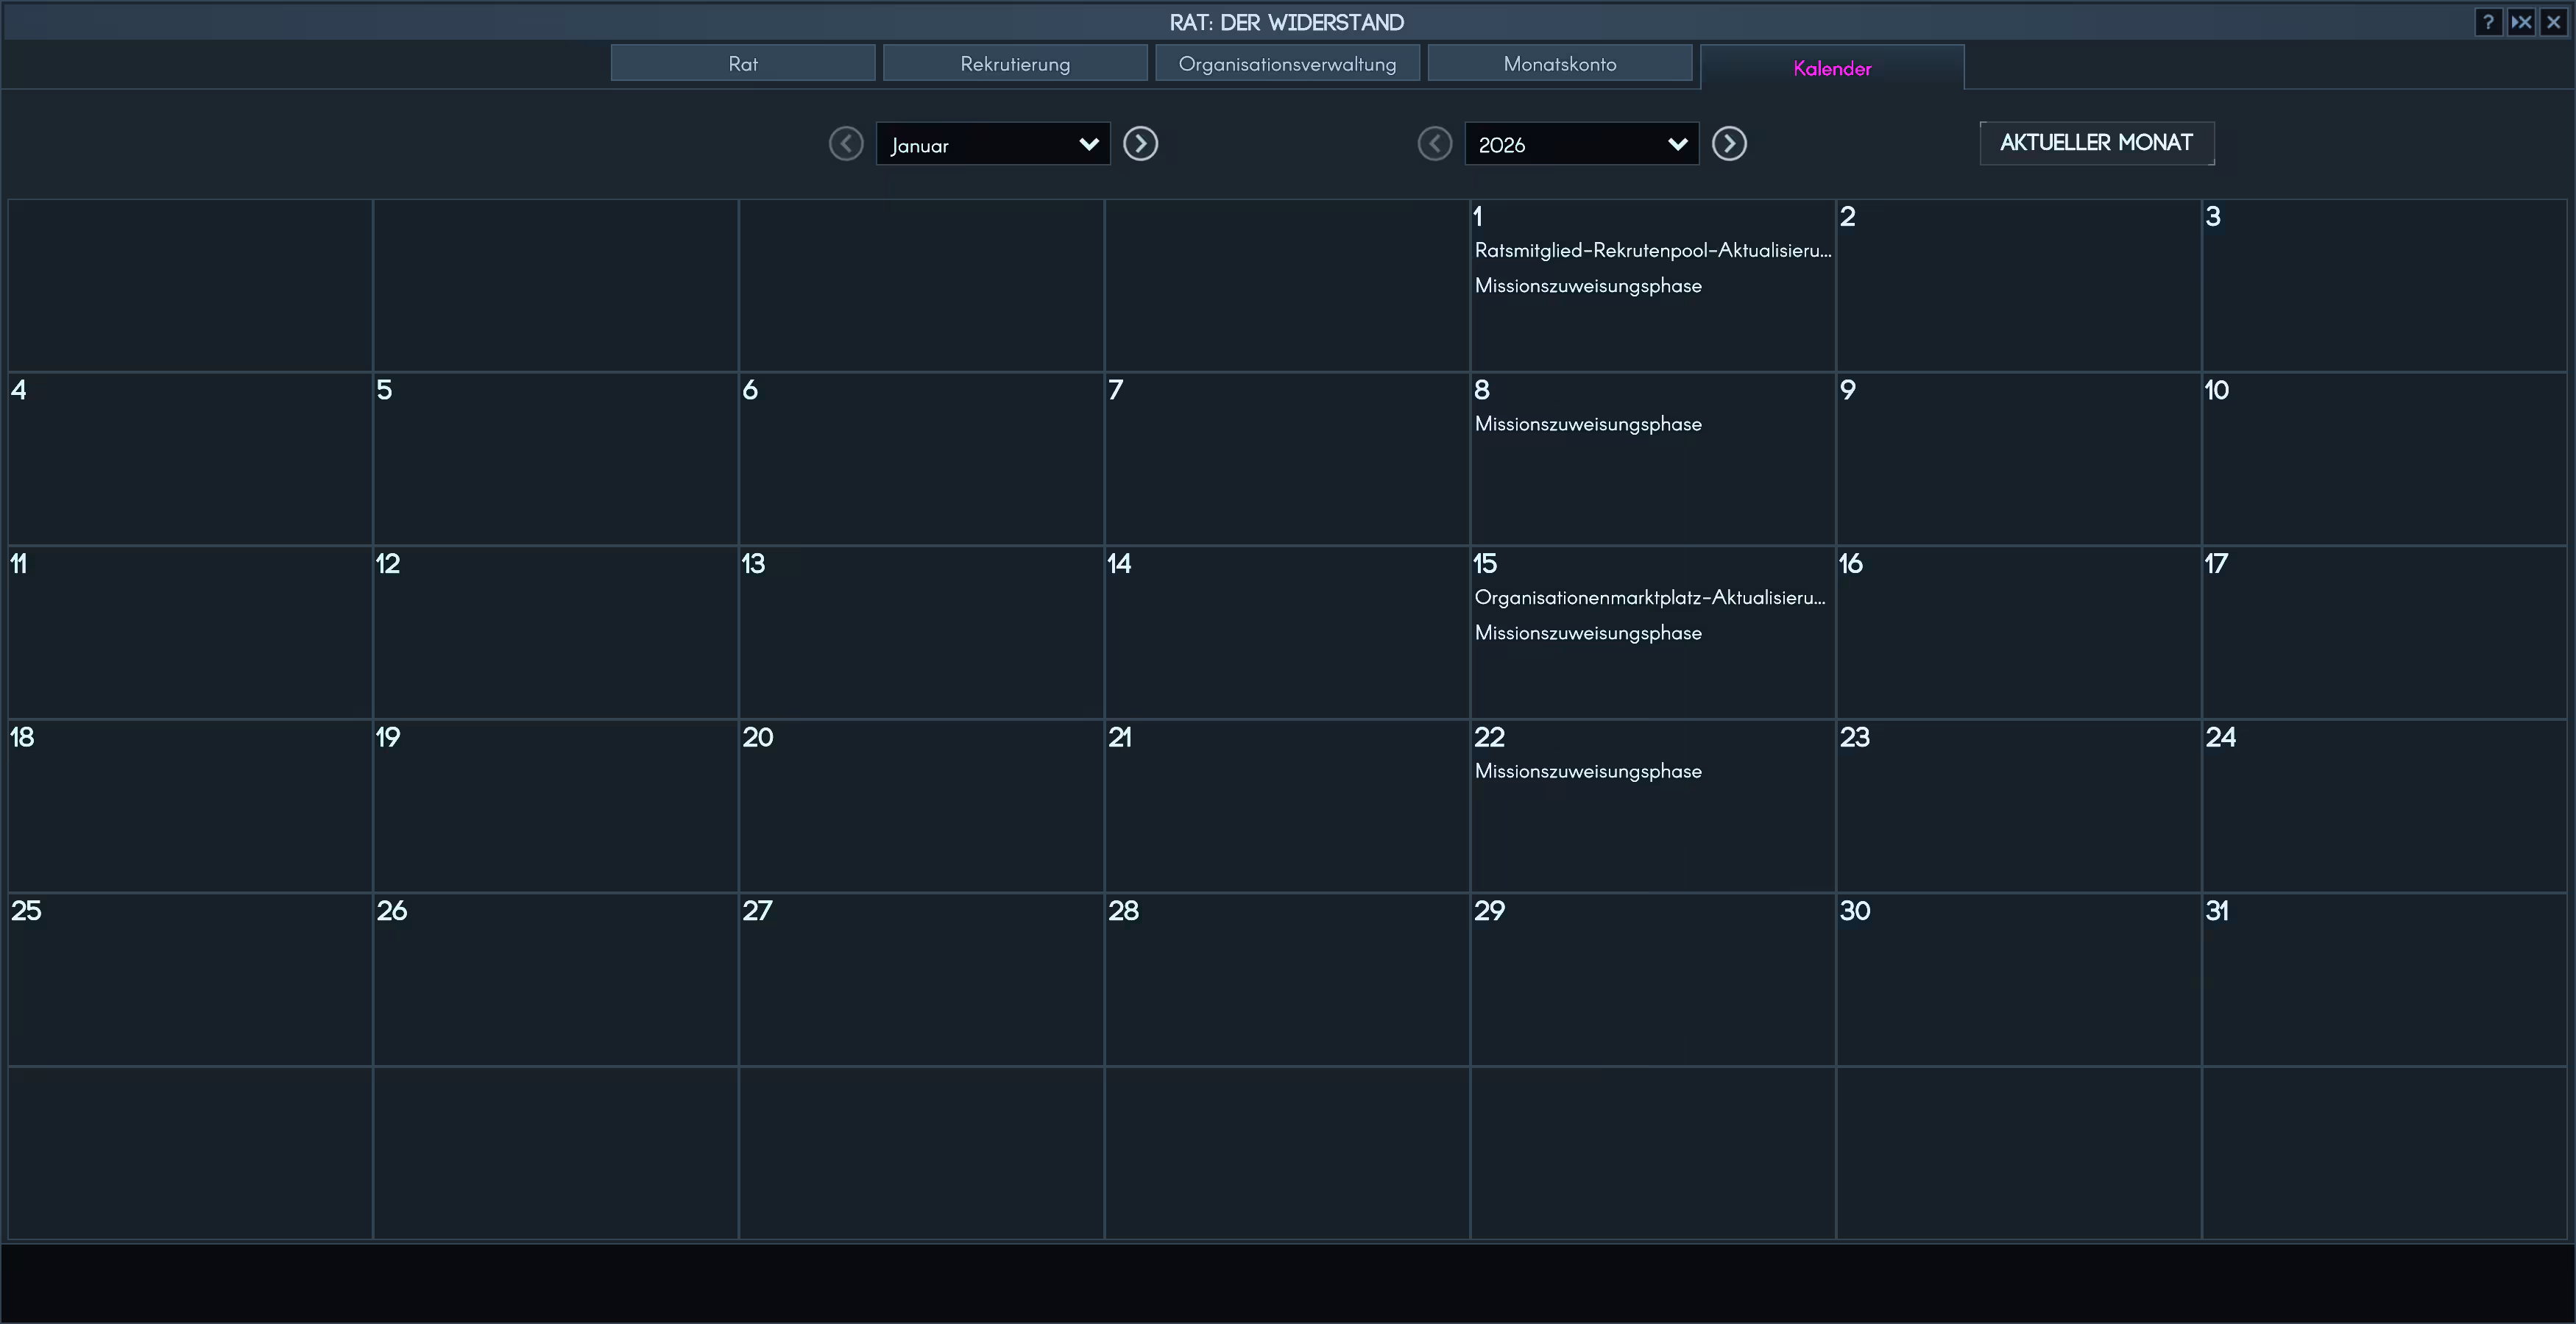Select Missionszuweisungsphase on day 8
The image size is (2576, 1324).
tap(1588, 424)
